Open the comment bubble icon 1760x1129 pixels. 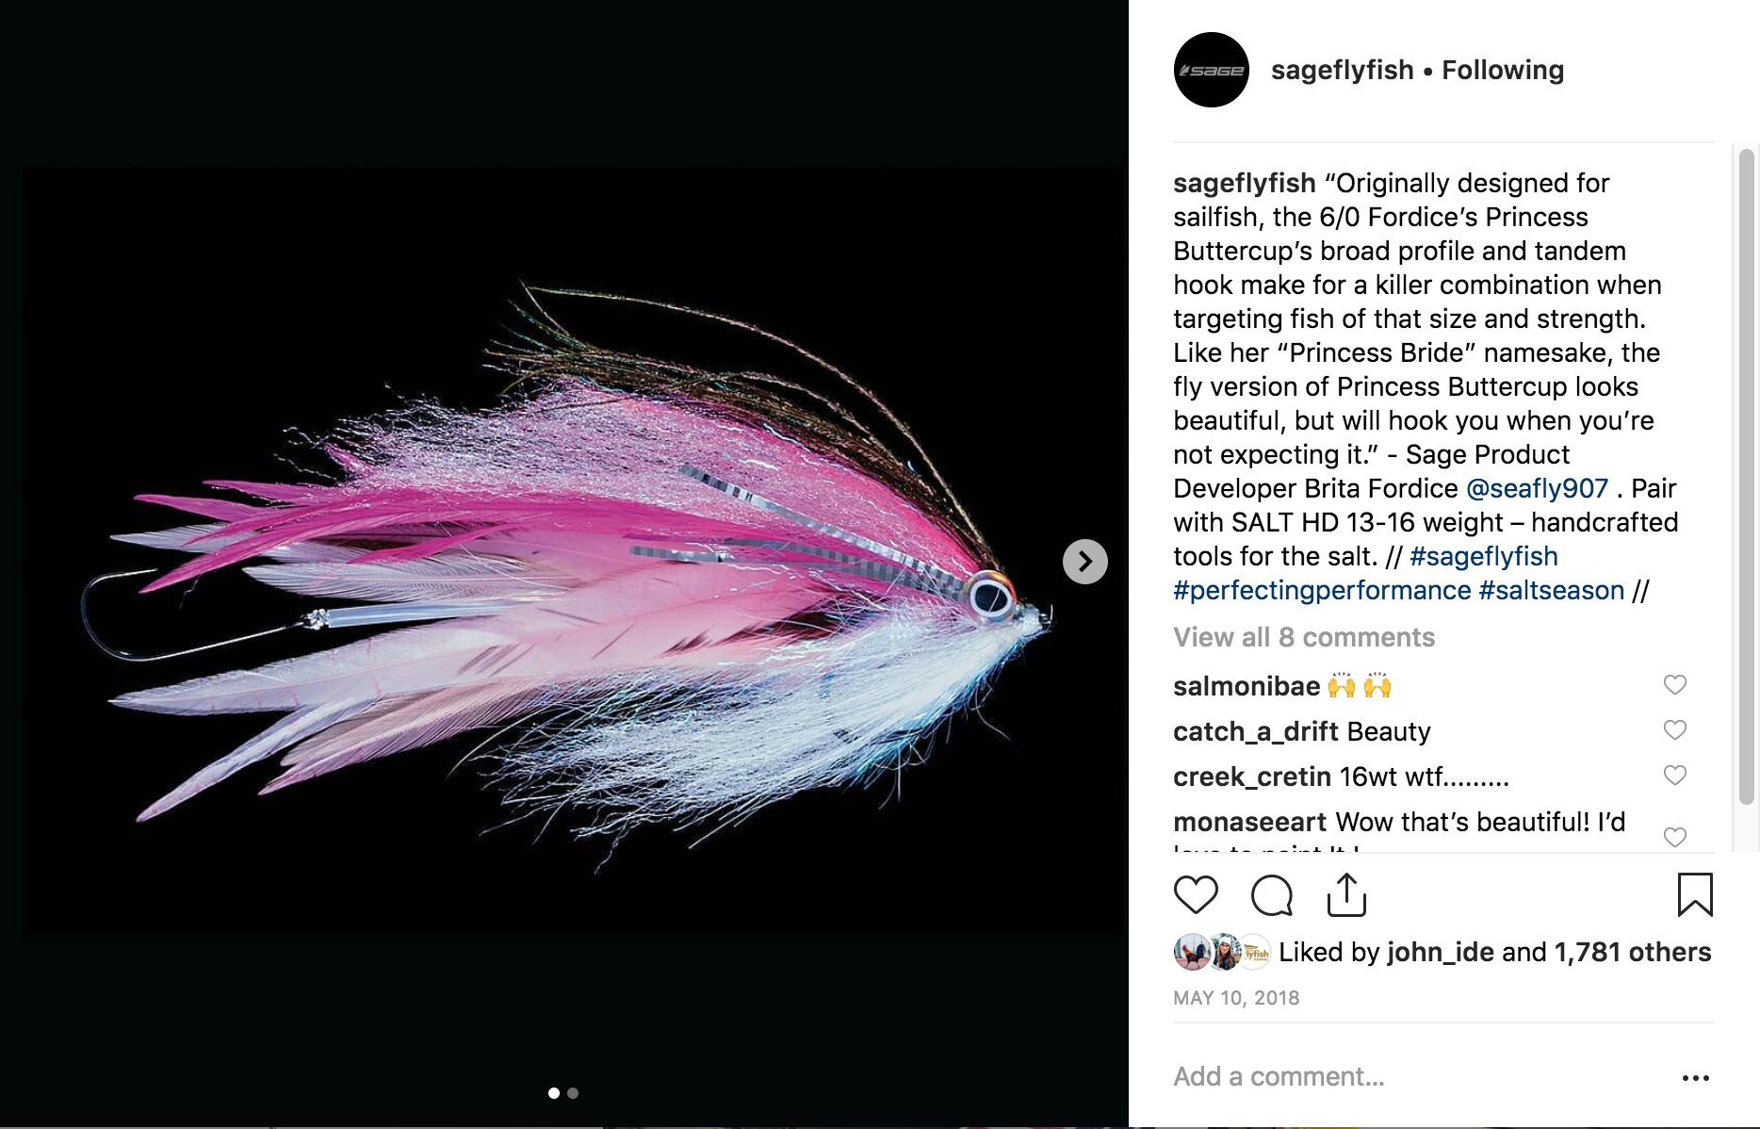coord(1271,894)
